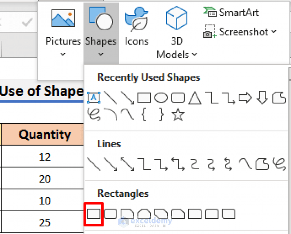Choose Rectangle in Recently Used Shapes
291x234 pixels.
point(144,97)
